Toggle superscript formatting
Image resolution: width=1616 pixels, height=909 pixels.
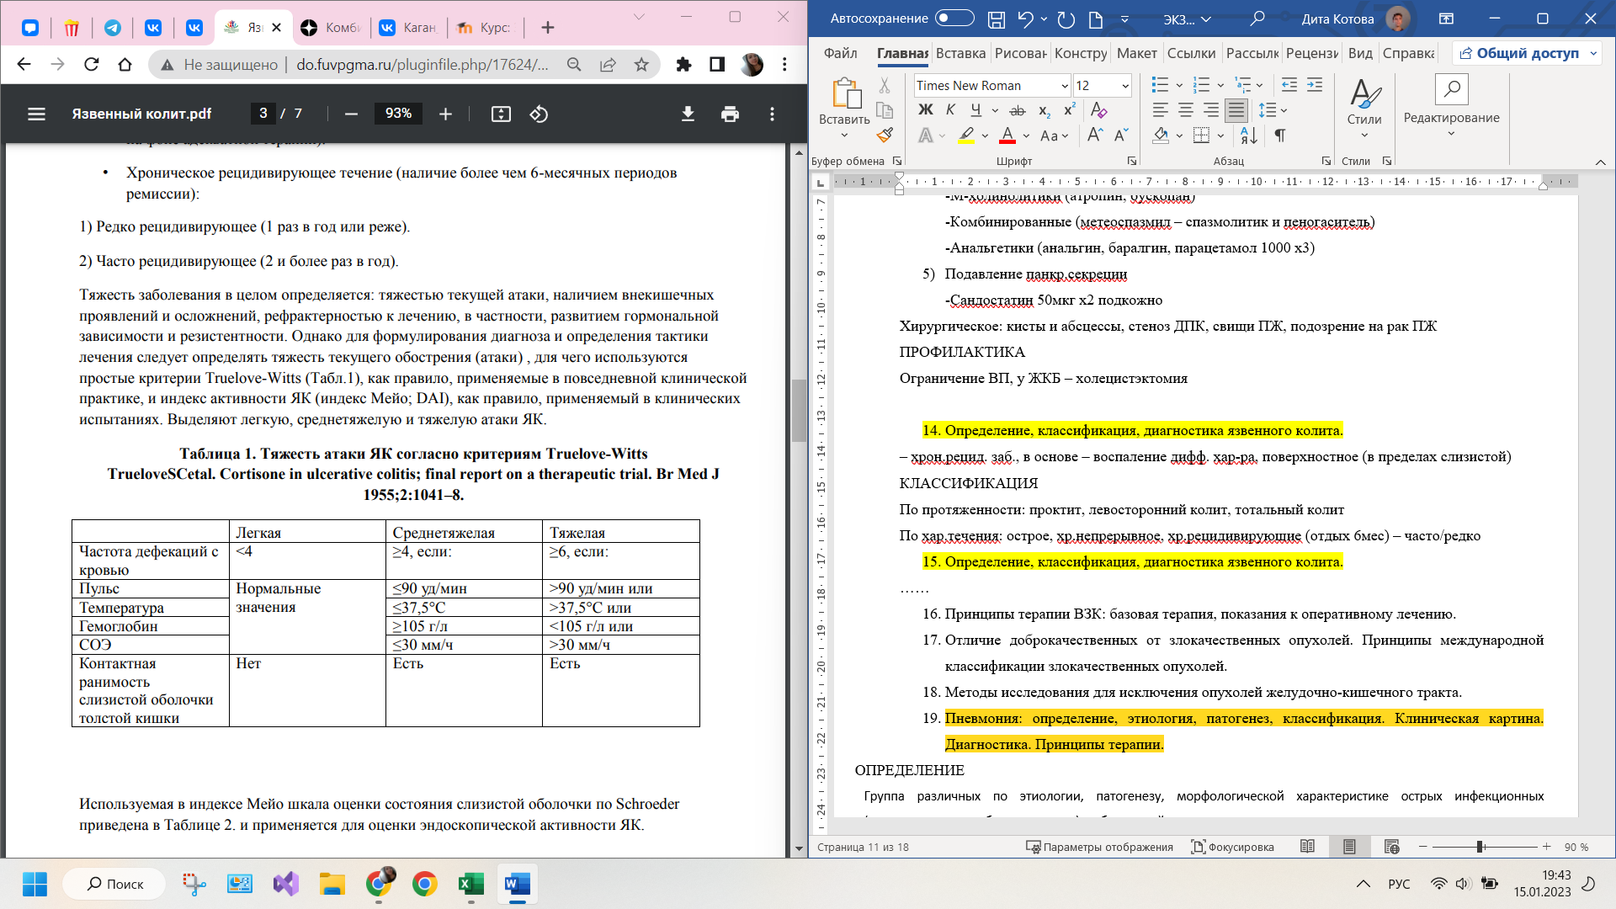(x=1070, y=109)
